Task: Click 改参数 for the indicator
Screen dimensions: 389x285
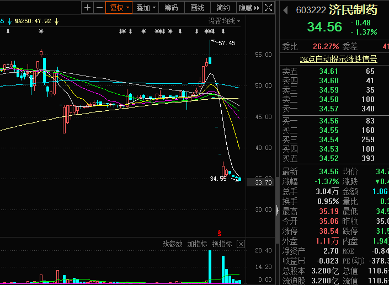Action: click(x=172, y=244)
